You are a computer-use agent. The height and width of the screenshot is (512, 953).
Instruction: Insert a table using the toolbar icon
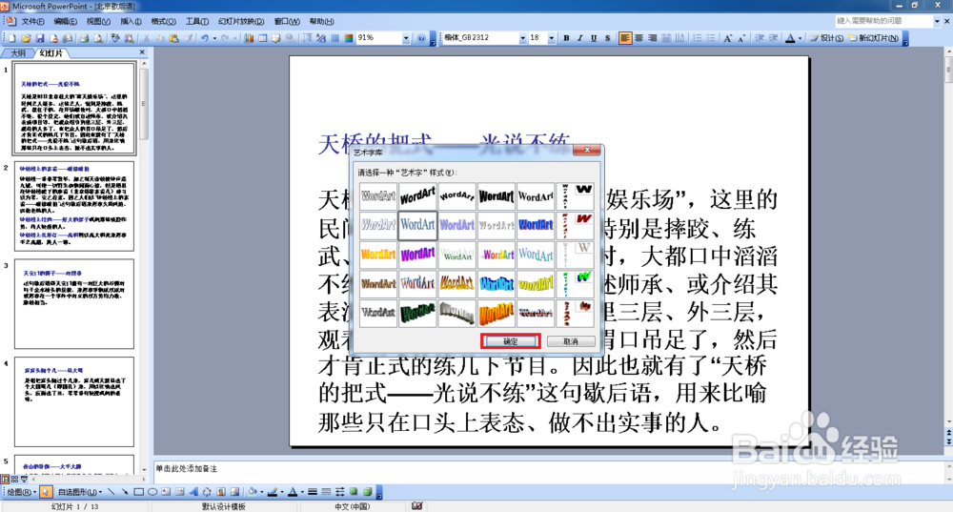[x=263, y=38]
